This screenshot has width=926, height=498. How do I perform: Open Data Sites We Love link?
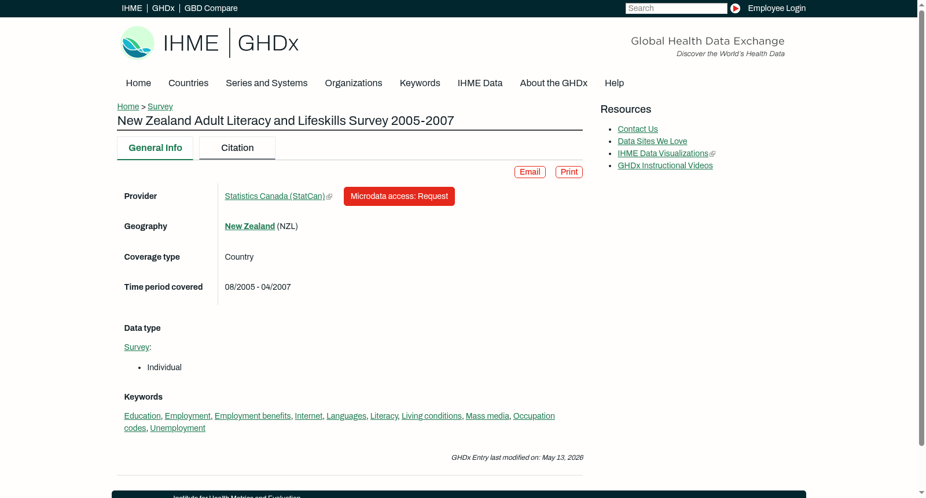tap(652, 141)
